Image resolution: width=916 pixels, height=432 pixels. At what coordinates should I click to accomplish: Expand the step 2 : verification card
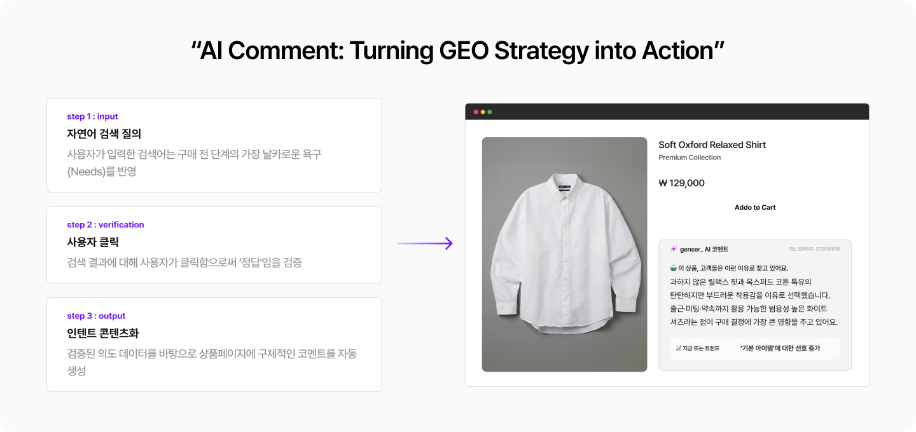click(214, 245)
